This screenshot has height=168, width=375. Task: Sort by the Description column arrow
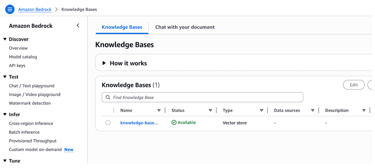(x=364, y=110)
